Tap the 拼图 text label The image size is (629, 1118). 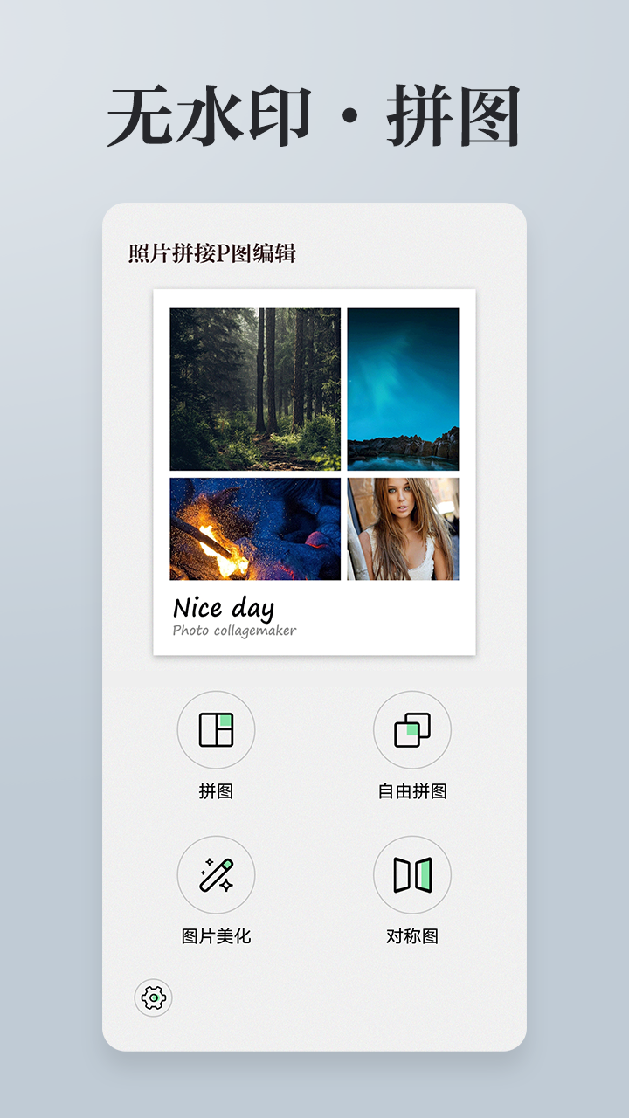click(x=216, y=791)
